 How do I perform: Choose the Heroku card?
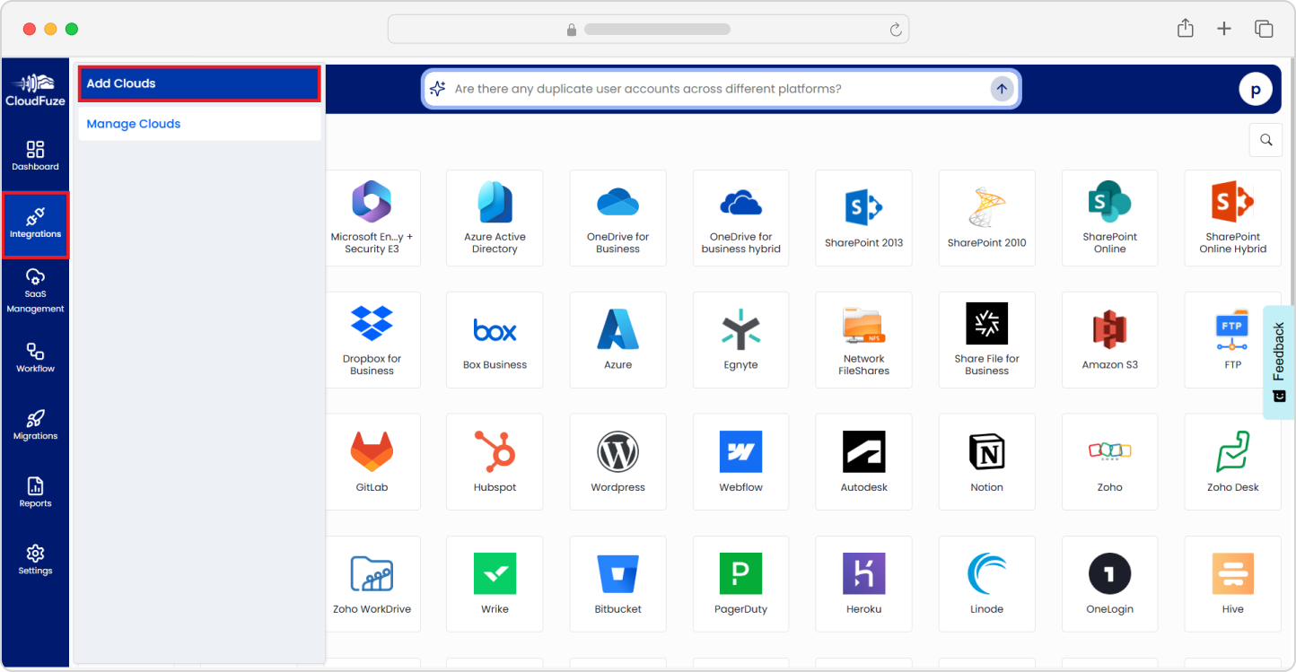click(x=863, y=584)
